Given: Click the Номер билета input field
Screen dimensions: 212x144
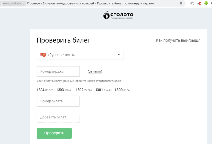Looking at the screenshot, I should coord(58,101).
